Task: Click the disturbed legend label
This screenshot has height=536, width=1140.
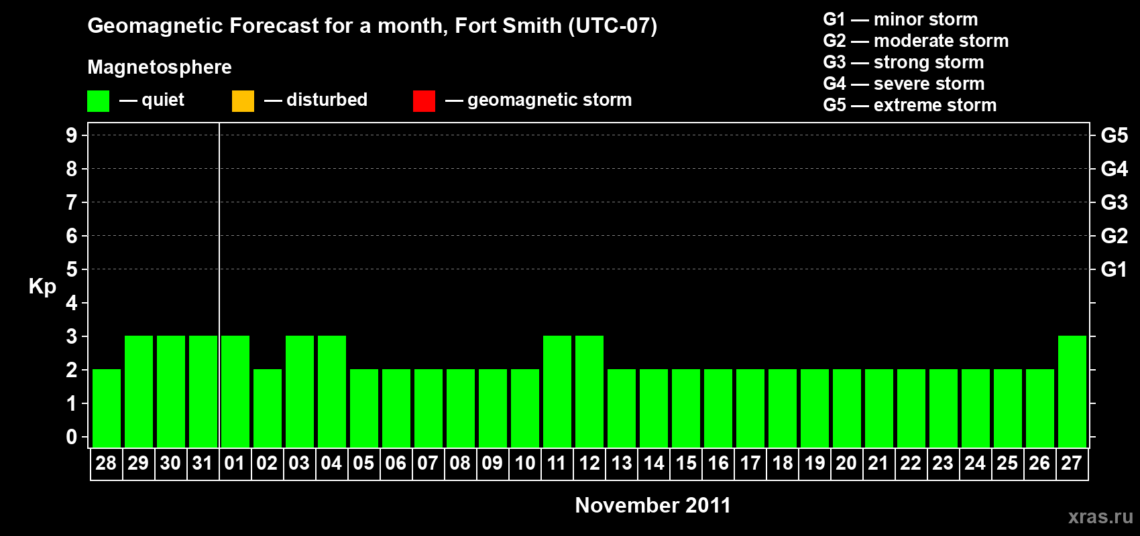Action: pyautogui.click(x=327, y=100)
